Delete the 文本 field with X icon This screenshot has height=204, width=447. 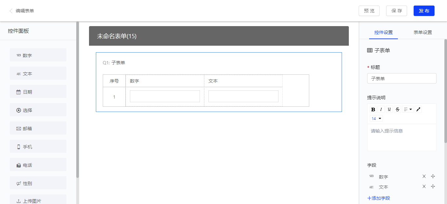click(424, 186)
